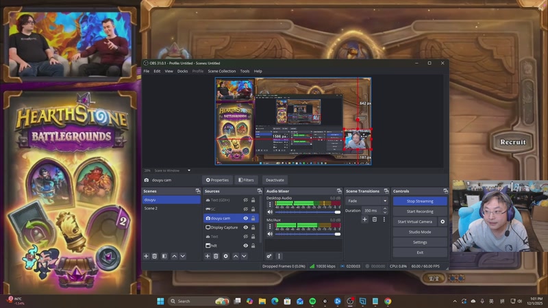The width and height of the screenshot is (548, 308).
Task: Show hidden system tray icons chevron
Action: pos(455,301)
